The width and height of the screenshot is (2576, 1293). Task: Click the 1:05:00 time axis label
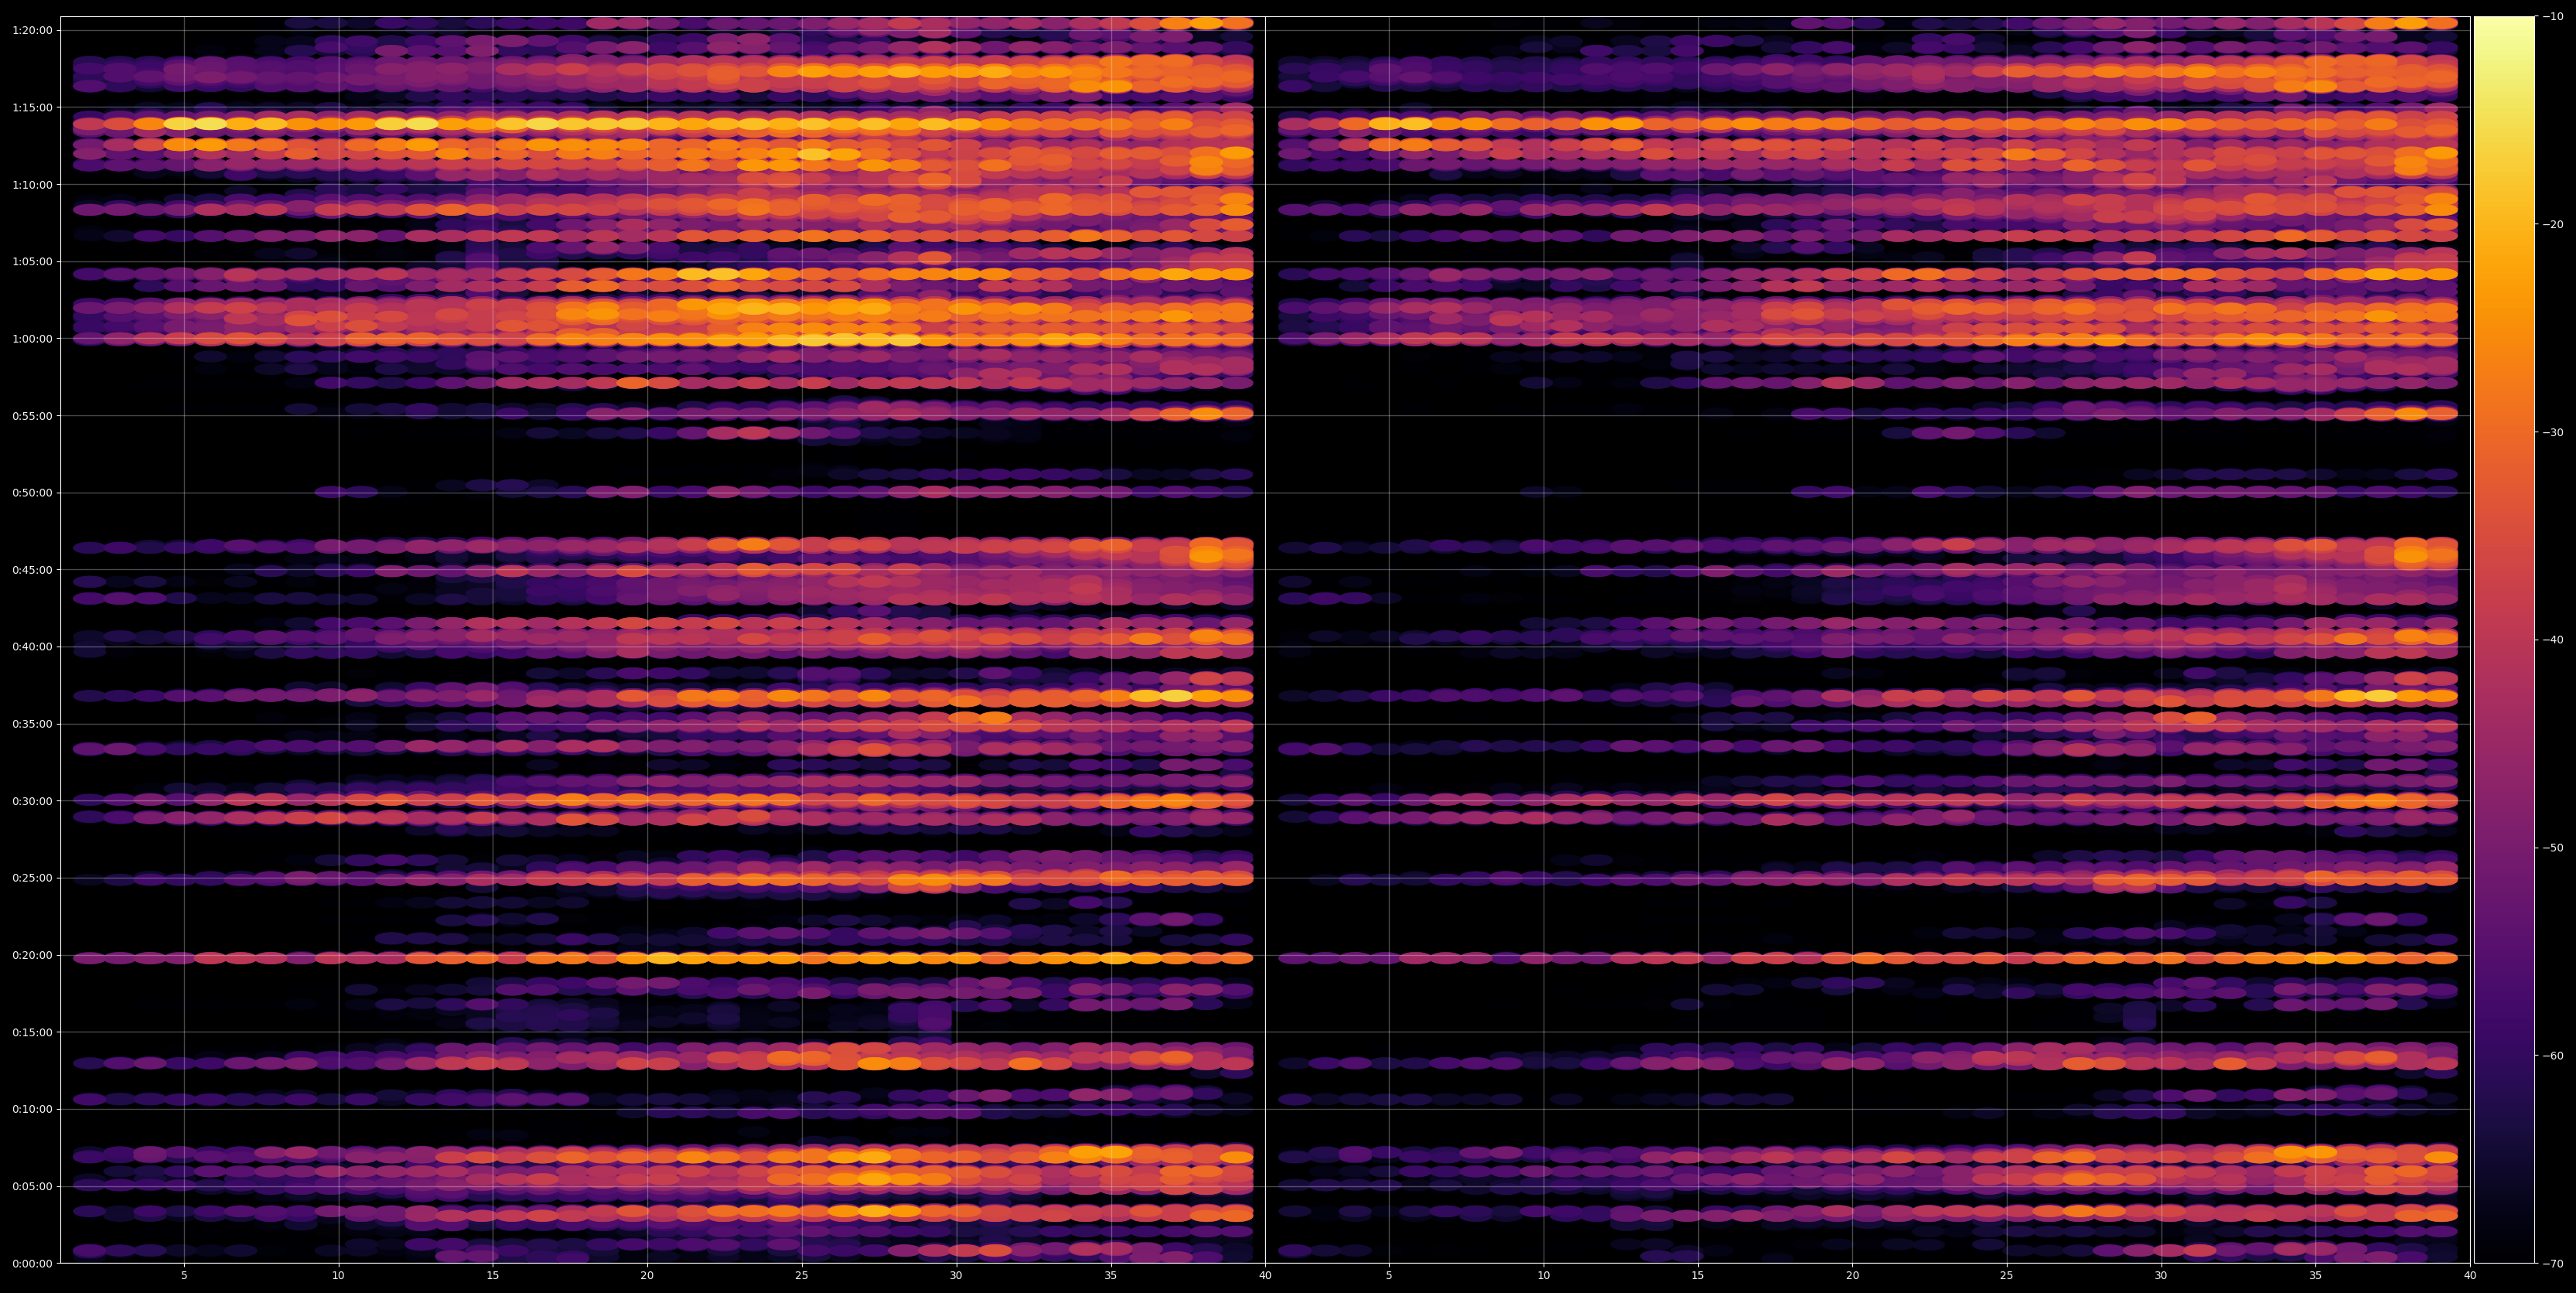tap(32, 261)
